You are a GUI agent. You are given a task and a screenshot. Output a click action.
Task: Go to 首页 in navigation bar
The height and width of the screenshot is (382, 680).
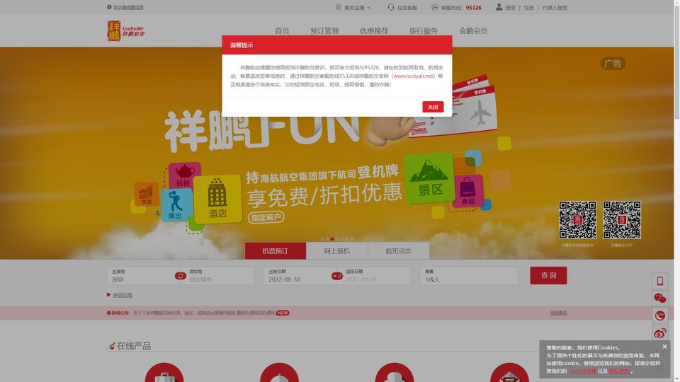(x=282, y=30)
